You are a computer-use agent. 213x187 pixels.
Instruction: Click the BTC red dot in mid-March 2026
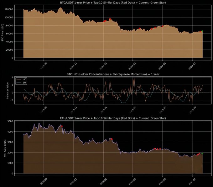click(x=139, y=28)
